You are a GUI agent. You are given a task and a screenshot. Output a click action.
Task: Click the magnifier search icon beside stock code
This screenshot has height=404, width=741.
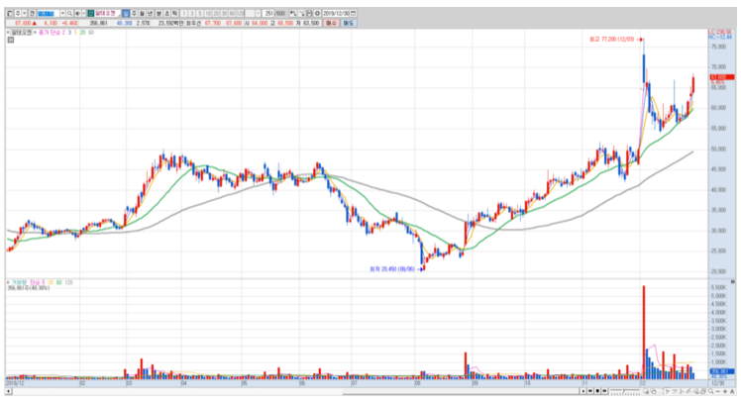click(x=69, y=13)
